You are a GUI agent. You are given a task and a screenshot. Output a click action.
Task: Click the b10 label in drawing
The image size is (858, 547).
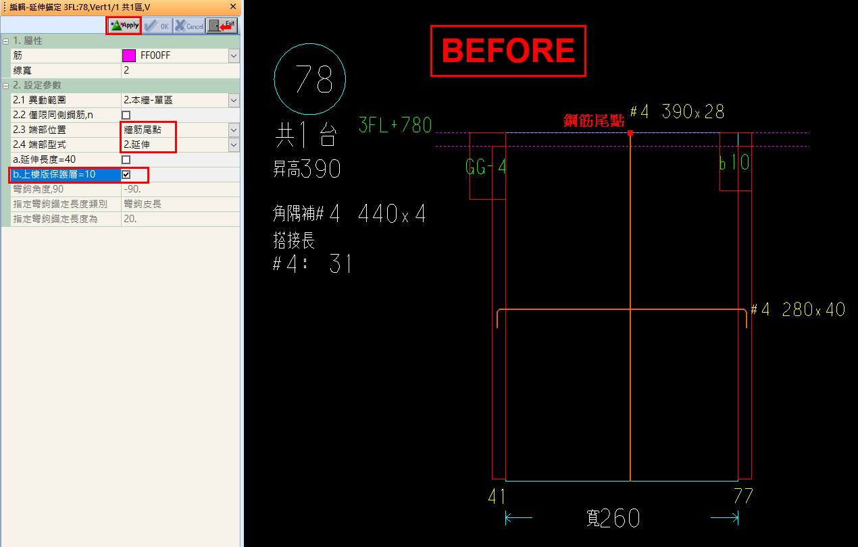(734, 163)
